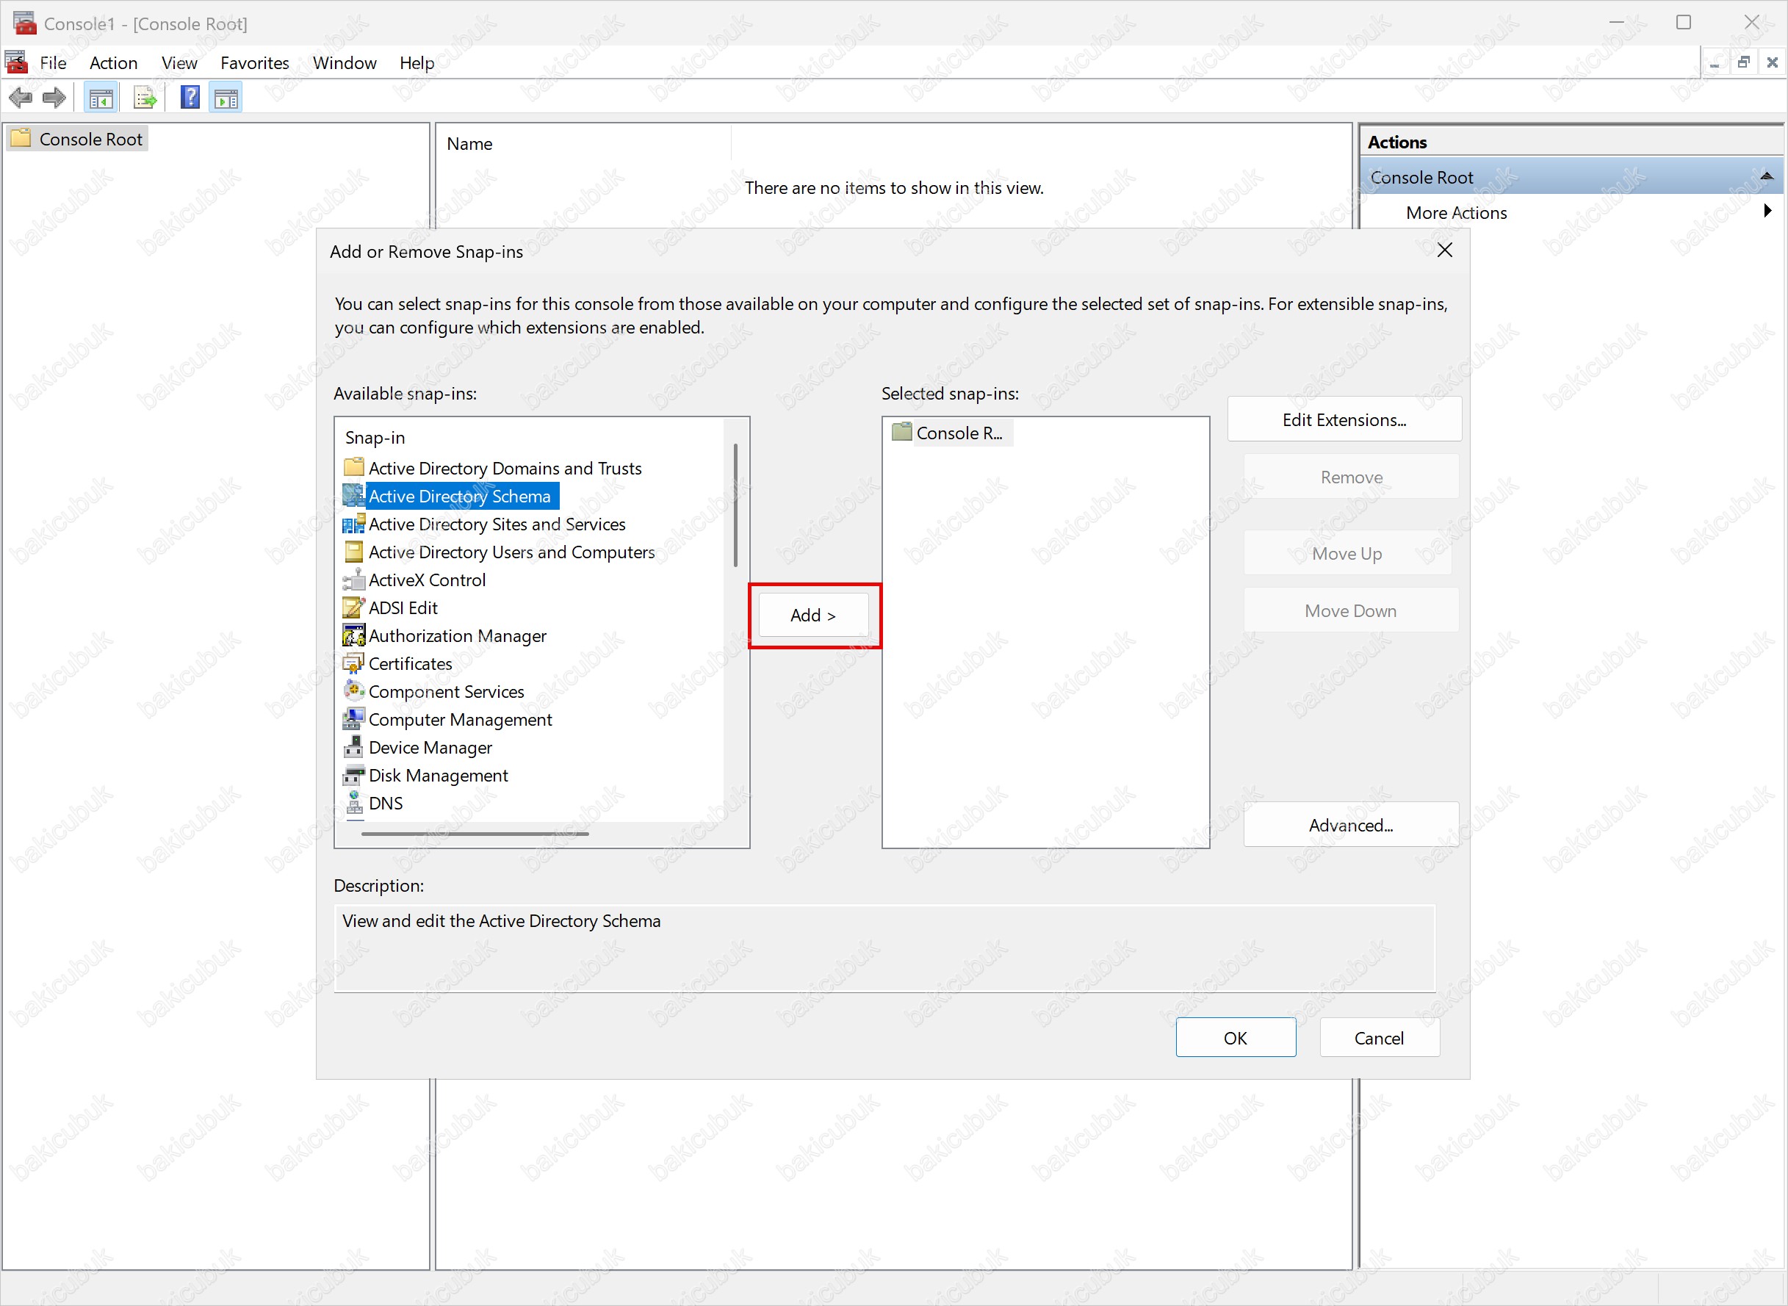Screen dimensions: 1788x1306
Task: Click the Move Down button
Action: point(1351,610)
